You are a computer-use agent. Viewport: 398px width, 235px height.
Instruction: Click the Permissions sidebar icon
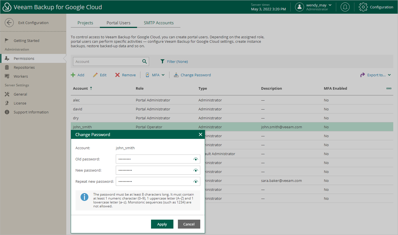7,58
